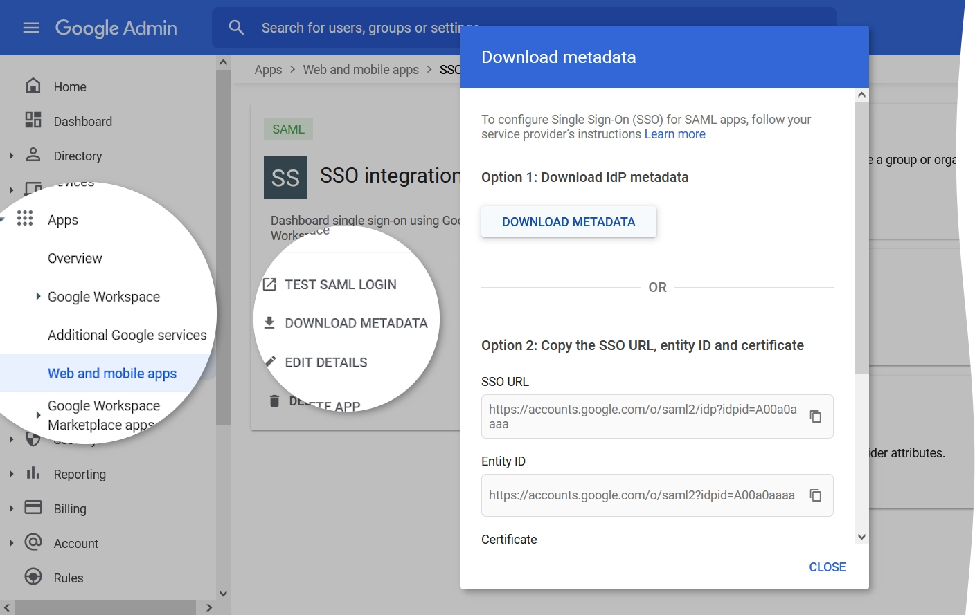Click the SAML label badge
The image size is (975, 615).
288,129
